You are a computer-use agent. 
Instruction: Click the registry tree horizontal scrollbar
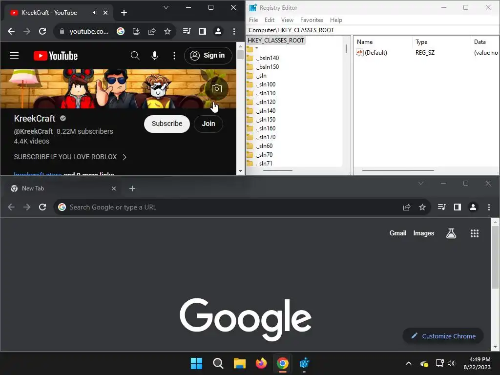point(277,170)
